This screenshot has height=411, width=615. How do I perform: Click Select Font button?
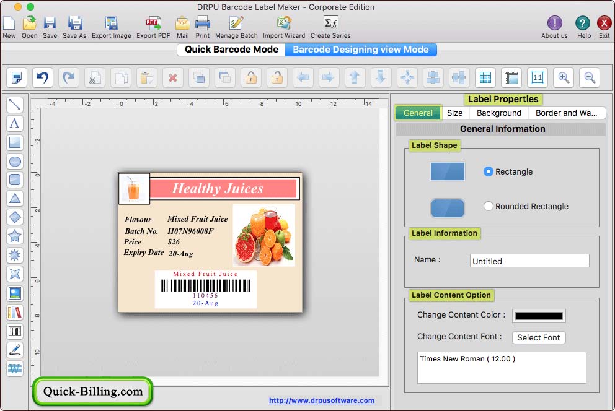[539, 337]
